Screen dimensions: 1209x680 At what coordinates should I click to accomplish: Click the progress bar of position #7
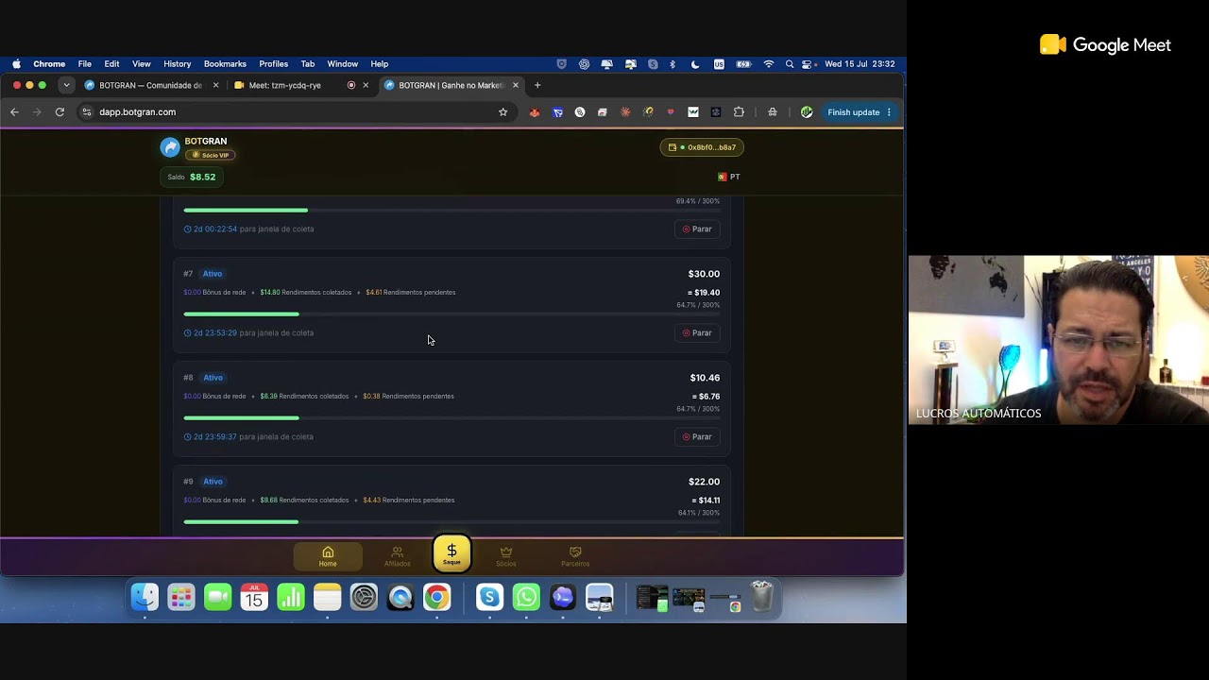point(451,314)
